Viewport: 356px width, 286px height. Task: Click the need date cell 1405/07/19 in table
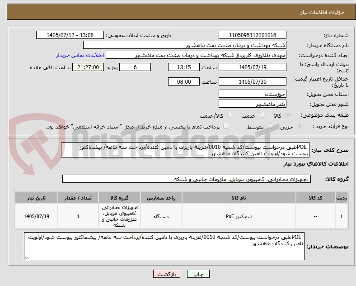[x=36, y=216]
